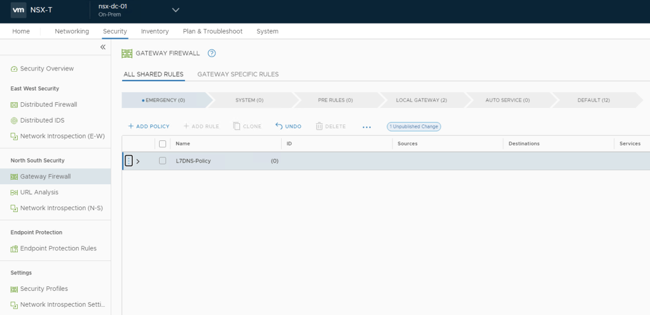This screenshot has height=315, width=650.
Task: Click the Security Overview sidebar icon
Action: (14, 69)
